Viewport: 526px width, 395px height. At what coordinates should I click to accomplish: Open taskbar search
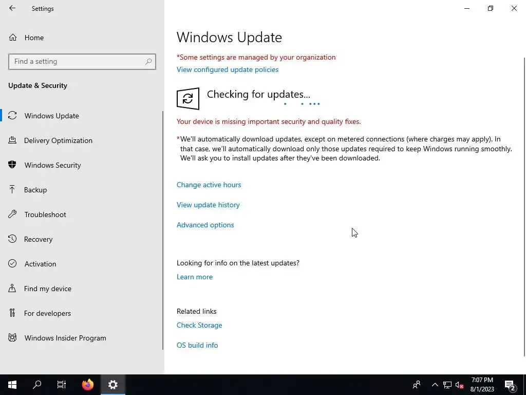[37, 385]
